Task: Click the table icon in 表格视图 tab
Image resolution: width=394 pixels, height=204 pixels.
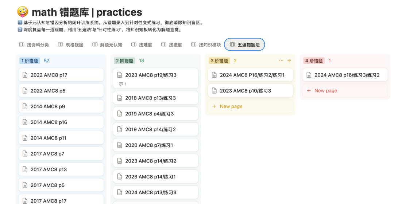Action: click(60, 45)
